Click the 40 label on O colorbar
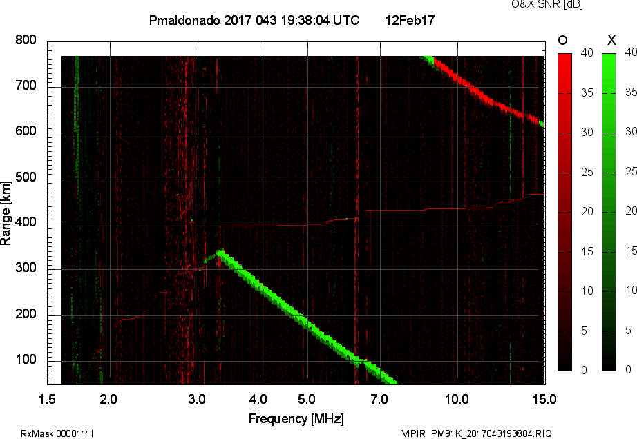The height and width of the screenshot is (439, 637). click(x=587, y=52)
